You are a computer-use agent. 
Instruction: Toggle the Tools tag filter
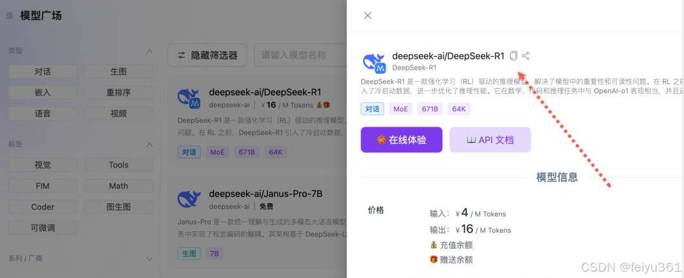tap(119, 165)
